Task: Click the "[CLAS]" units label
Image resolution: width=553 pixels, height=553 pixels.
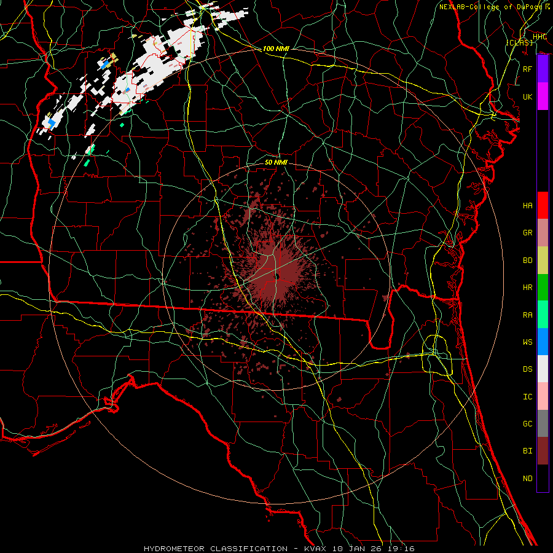Action: (x=519, y=42)
